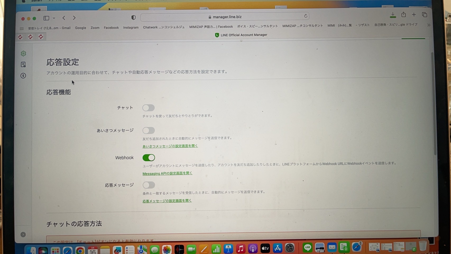This screenshot has width=451, height=254.
Task: Open Launchpad from the Dock
Action: point(55,251)
